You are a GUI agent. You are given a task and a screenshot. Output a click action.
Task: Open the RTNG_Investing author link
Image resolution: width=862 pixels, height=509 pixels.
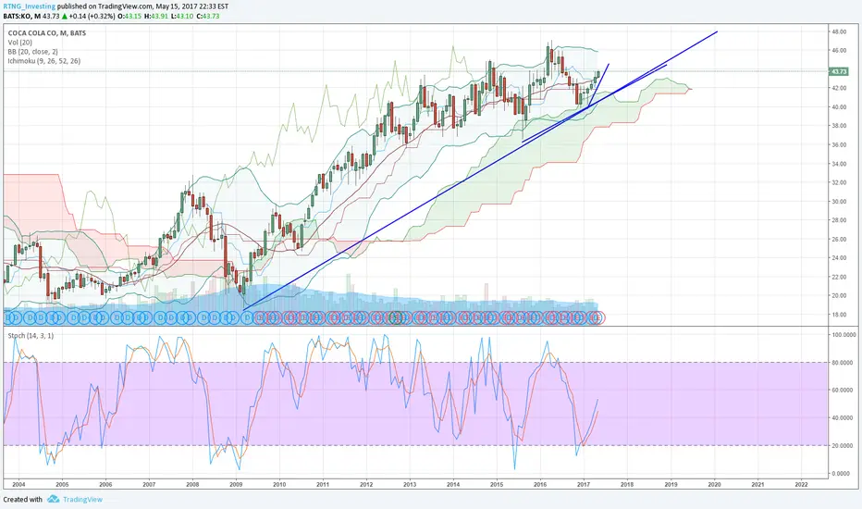tap(30, 6)
